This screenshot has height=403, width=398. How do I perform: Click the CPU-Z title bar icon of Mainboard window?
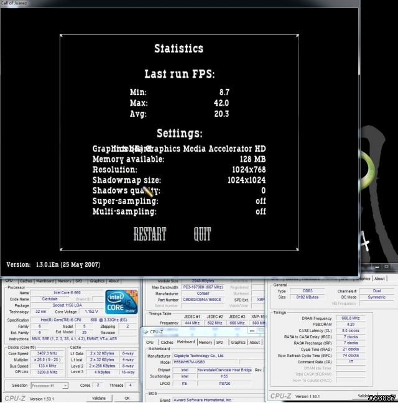coord(146,331)
